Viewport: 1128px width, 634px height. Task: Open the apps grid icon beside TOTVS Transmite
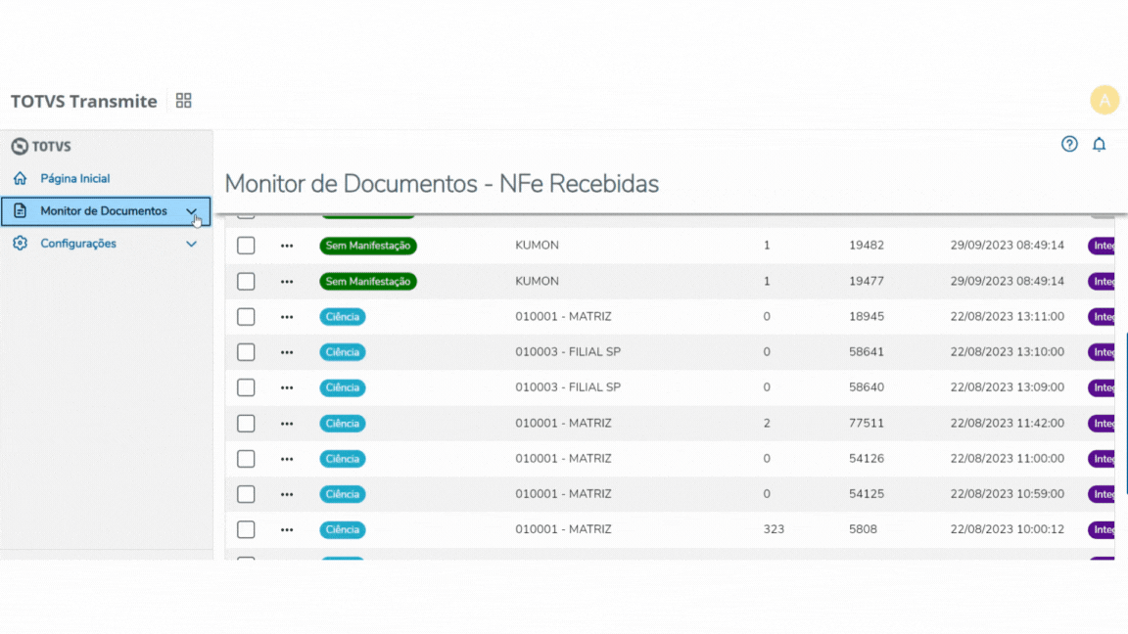[x=183, y=100]
